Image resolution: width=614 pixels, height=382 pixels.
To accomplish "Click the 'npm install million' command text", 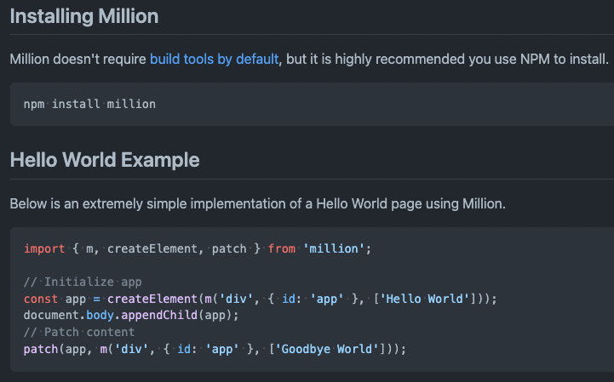I will point(89,104).
